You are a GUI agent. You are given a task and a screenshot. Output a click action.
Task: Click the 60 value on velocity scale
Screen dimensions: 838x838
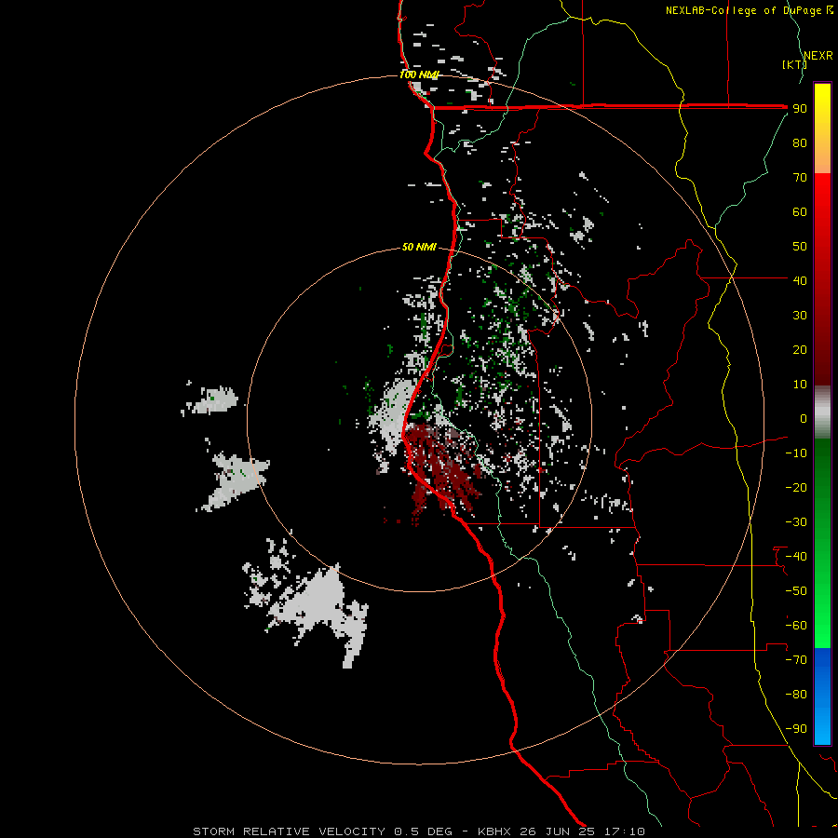click(800, 211)
